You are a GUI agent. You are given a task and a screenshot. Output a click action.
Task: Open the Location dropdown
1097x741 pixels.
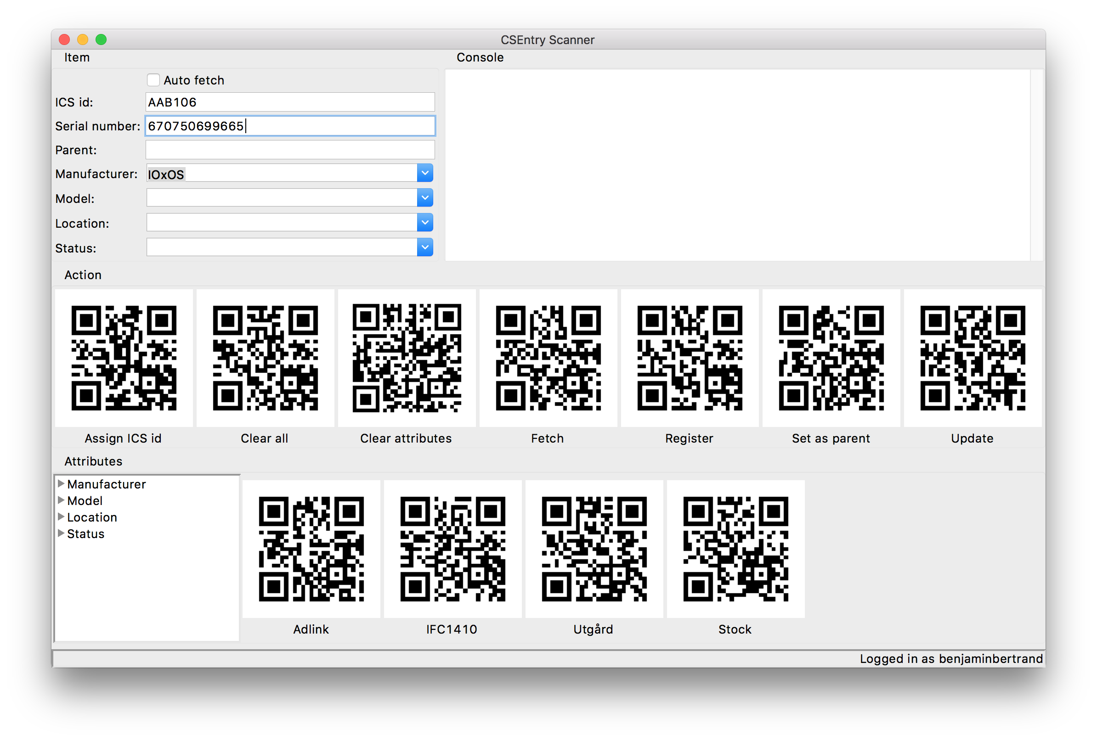tap(424, 222)
